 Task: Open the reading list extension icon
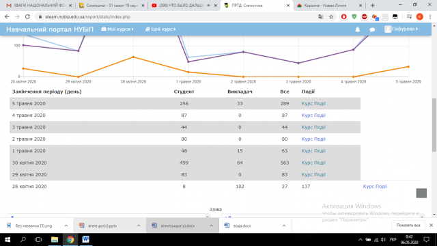409,16
